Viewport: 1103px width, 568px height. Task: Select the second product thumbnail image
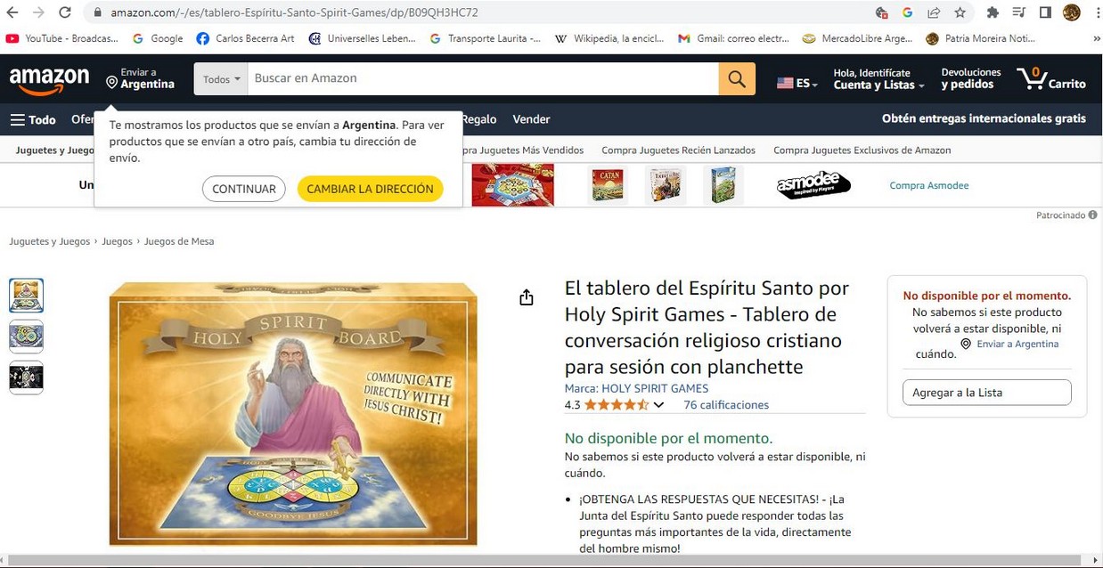click(x=26, y=337)
